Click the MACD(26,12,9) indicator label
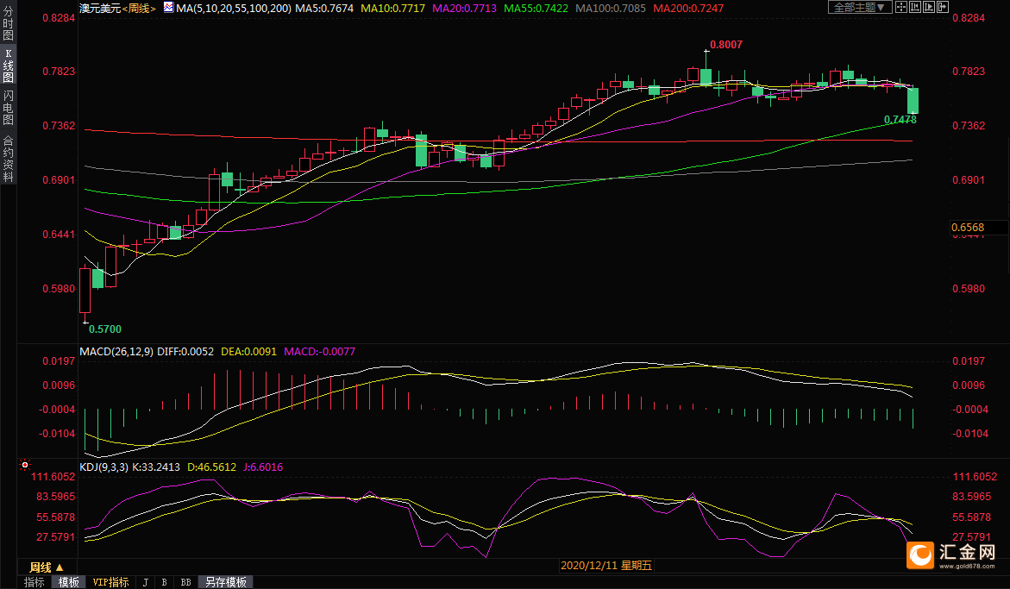This screenshot has height=589, width=1010. point(116,352)
